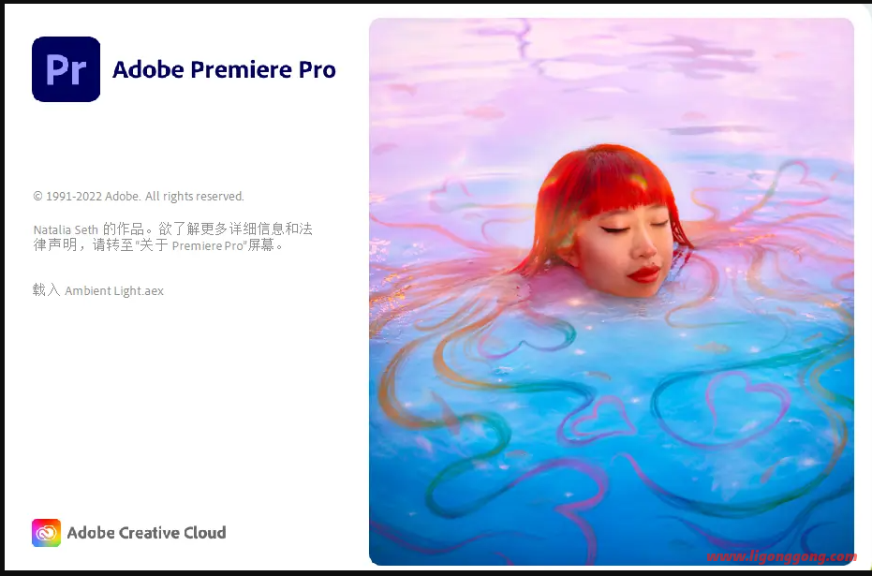Screen dimensions: 872x576
Task: Click the www.ligonggong.com watermark
Action: tap(781, 556)
